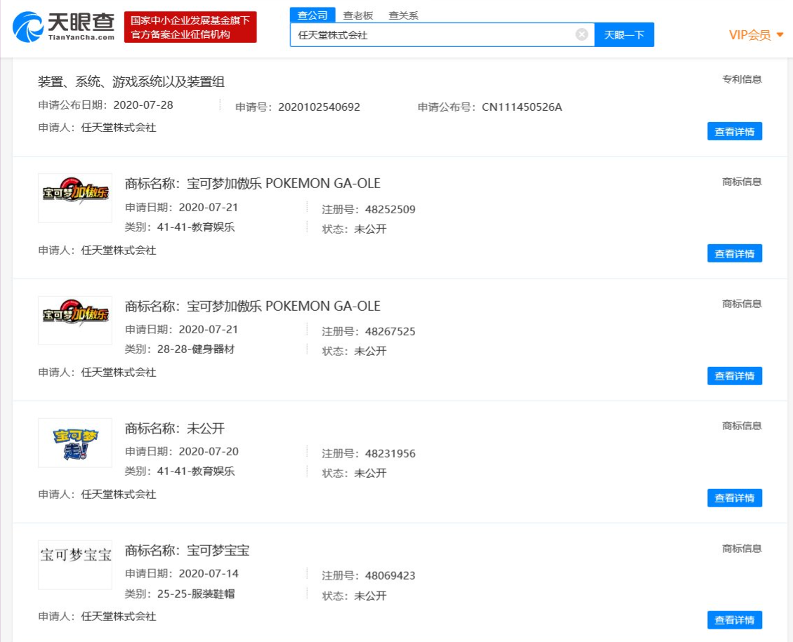793x642 pixels.
Task: Click the 商标信息 tag for registration 48252509
Action: [742, 182]
